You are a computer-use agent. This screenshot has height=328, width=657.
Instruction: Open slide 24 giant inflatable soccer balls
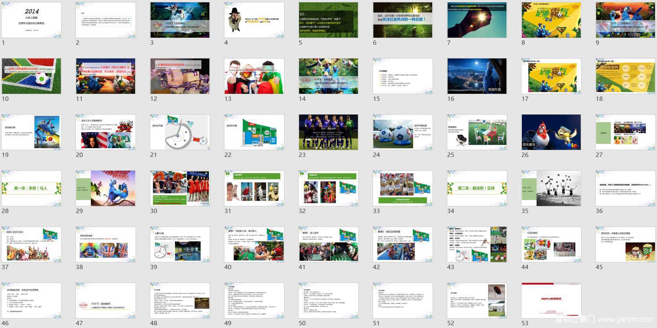(x=403, y=132)
